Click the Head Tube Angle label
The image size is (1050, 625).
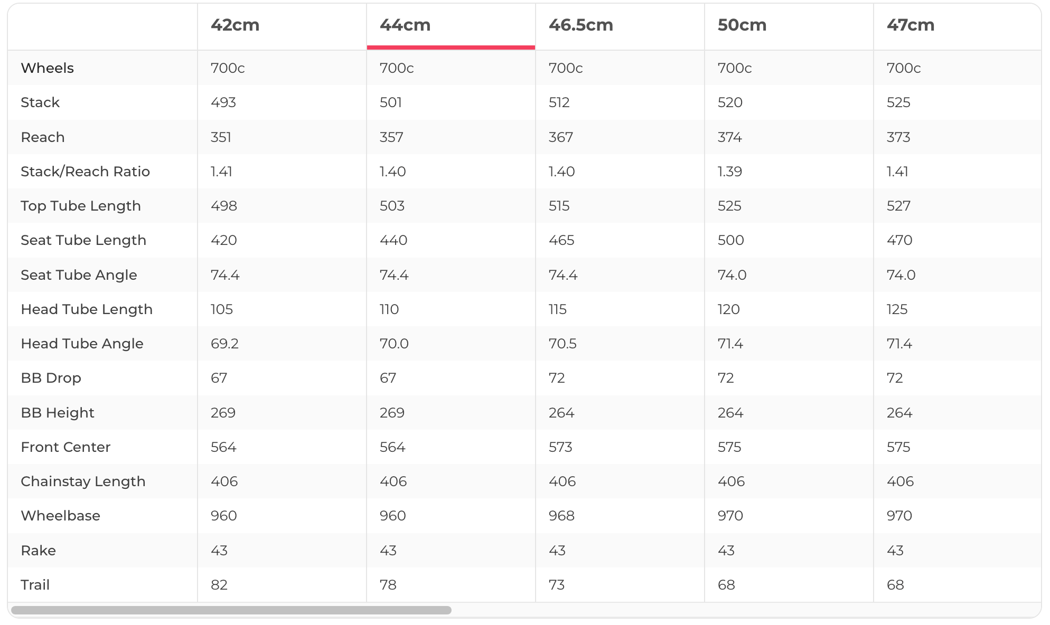[x=82, y=344]
